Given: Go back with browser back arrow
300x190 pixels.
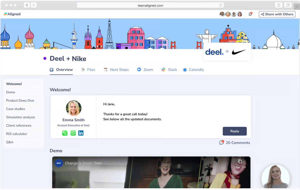Looking at the screenshot, I should tap(27, 5).
